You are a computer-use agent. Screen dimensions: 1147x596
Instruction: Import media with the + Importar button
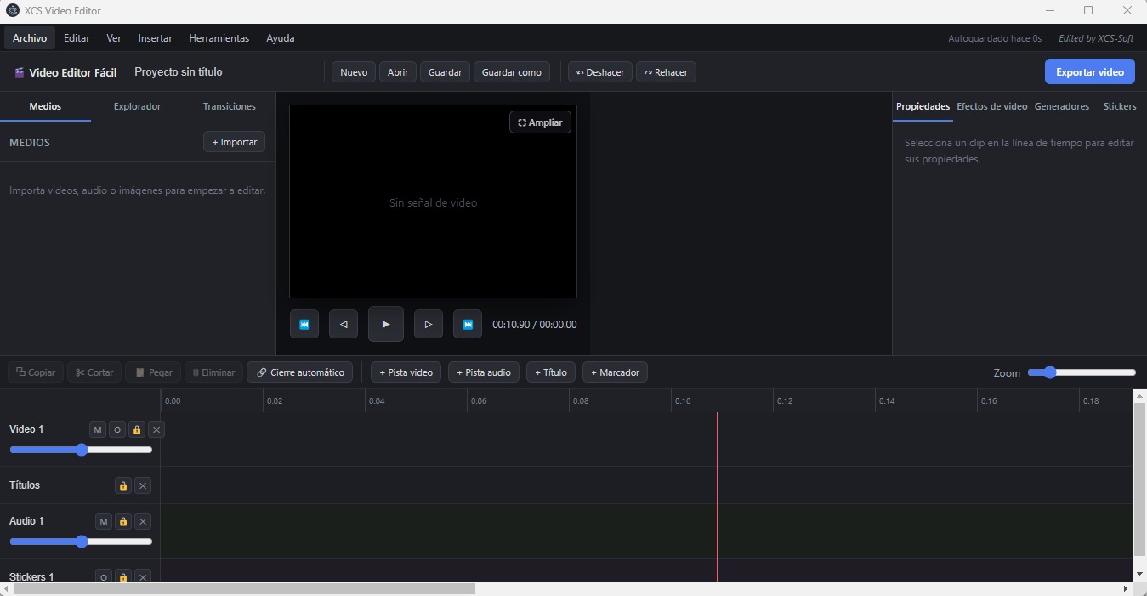point(235,142)
